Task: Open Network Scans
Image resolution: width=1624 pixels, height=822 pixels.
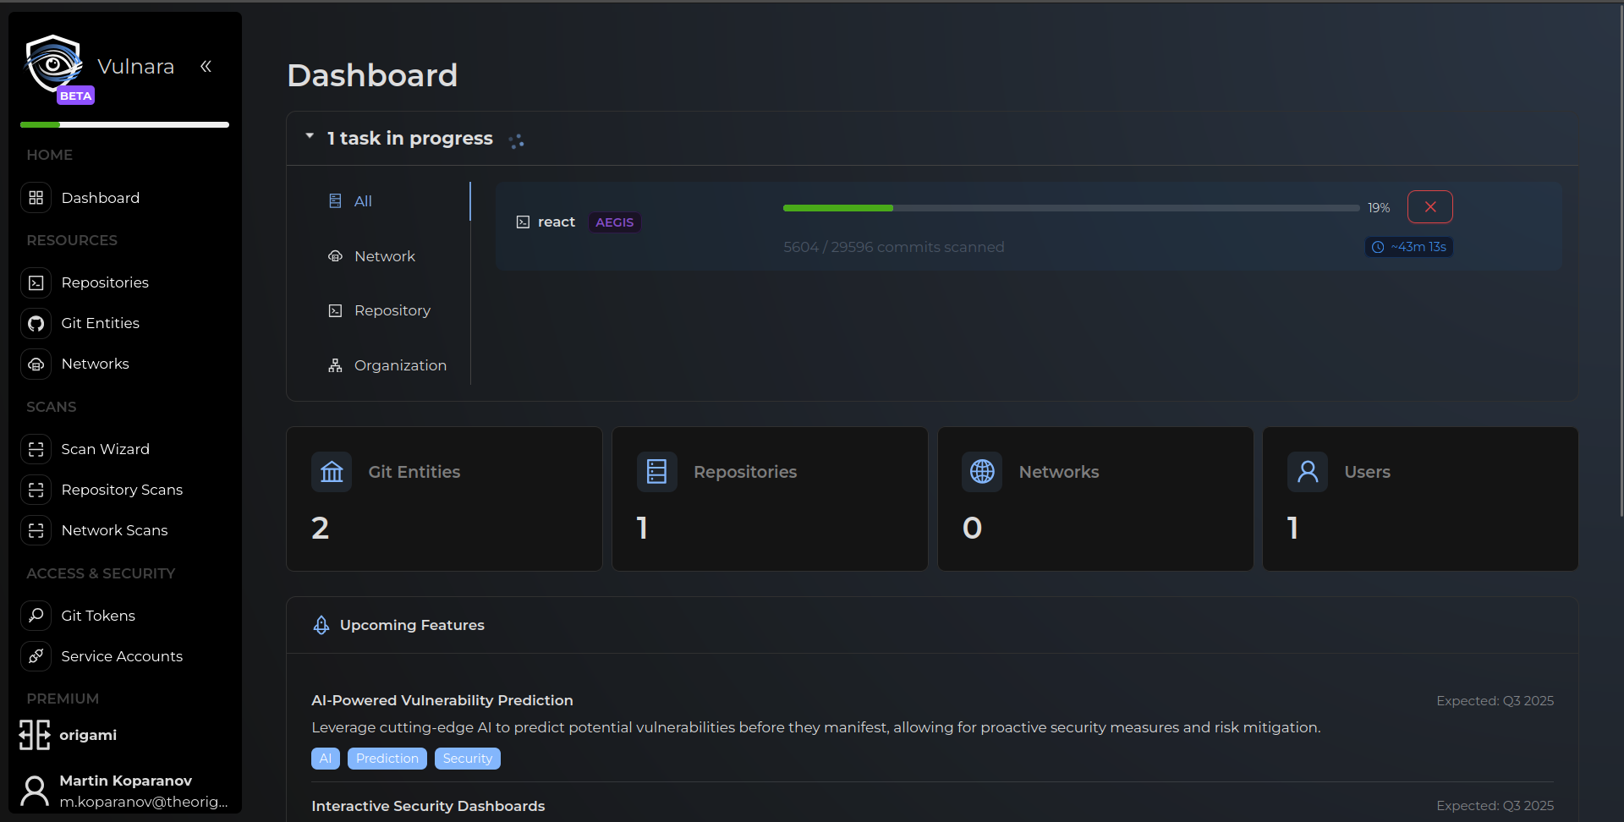Action: (x=113, y=530)
